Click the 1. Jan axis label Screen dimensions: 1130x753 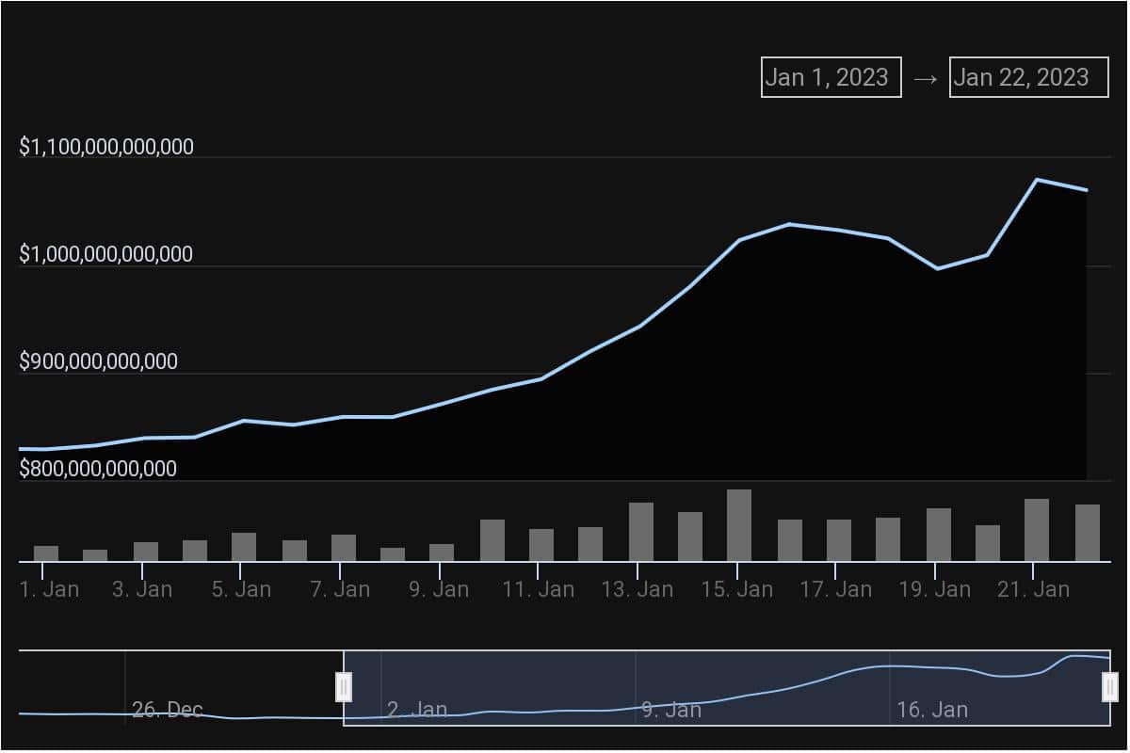[49, 590]
